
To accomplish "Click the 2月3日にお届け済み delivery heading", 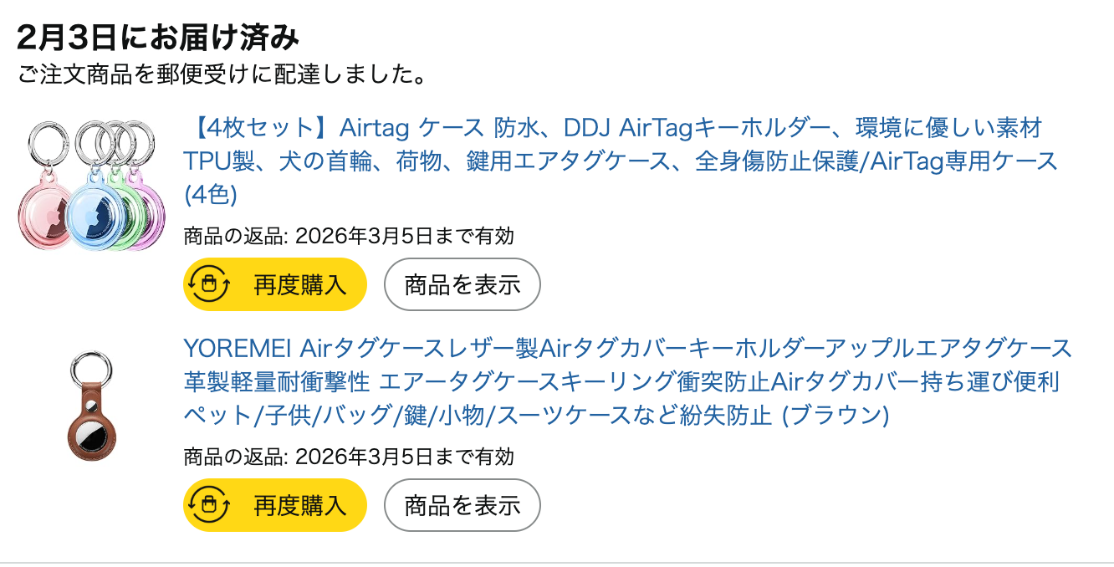I will point(157,37).
